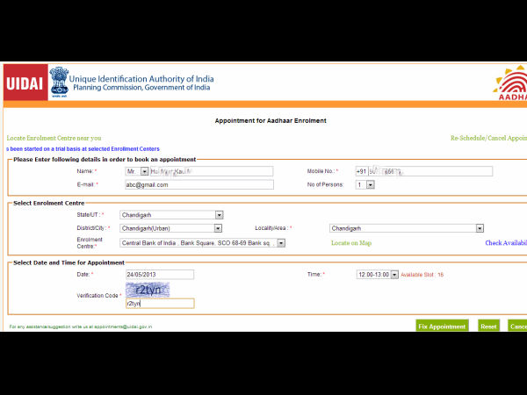Screen dimensions: 527x395
Task: Open the Re-Schedule/Cancel Appointment link
Action: pos(487,138)
